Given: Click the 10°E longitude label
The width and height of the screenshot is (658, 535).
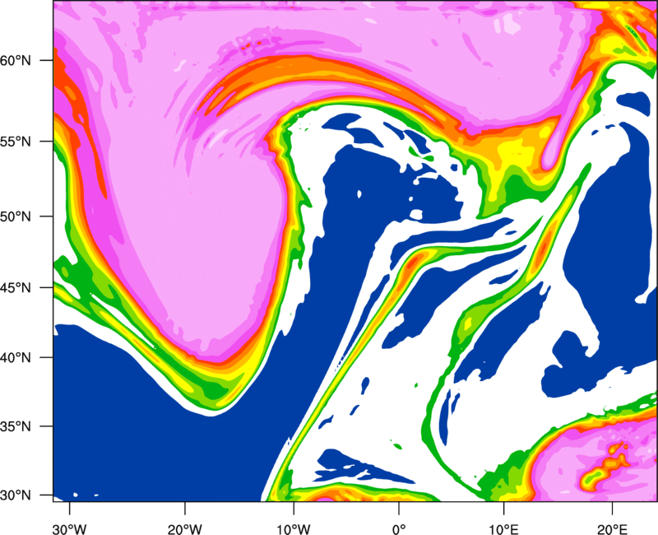Looking at the screenshot, I should pos(503,529).
